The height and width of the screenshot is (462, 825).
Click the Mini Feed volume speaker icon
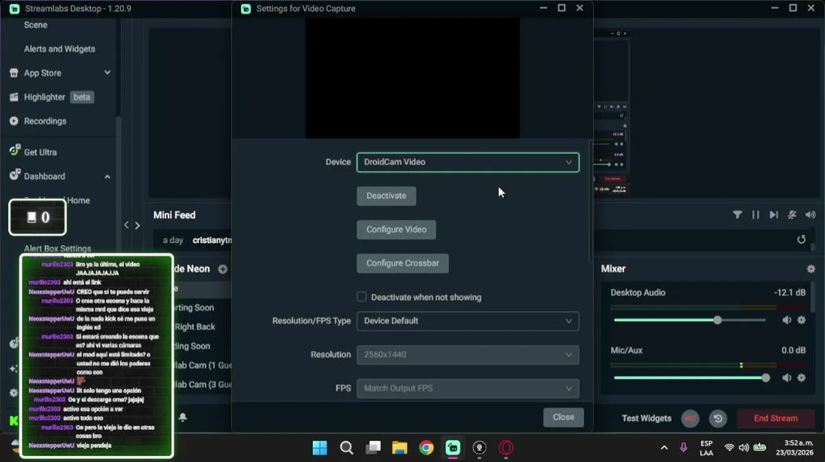[811, 215]
